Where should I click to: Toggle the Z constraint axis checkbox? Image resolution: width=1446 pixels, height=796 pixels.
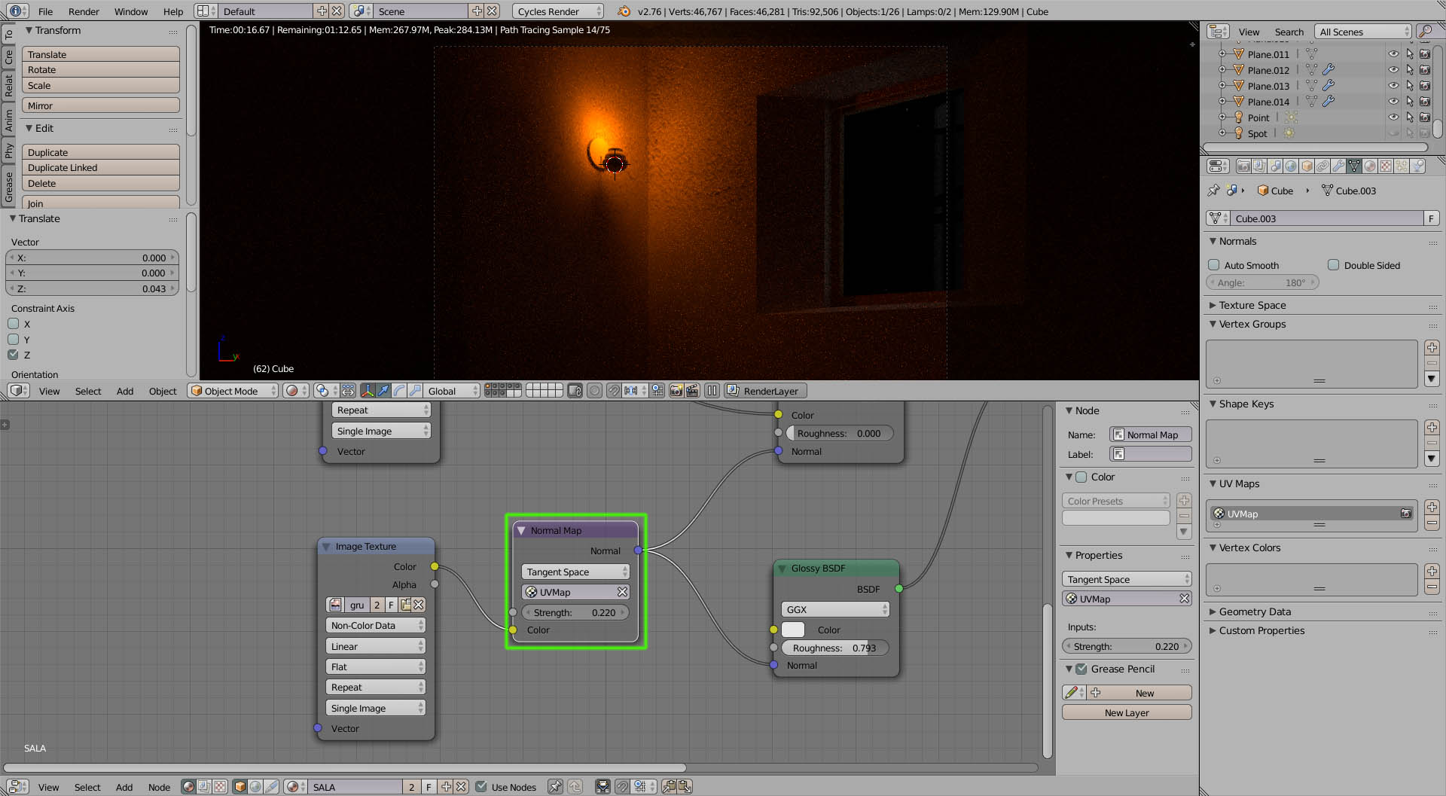pos(14,355)
